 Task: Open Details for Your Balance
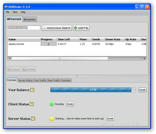point(142,90)
